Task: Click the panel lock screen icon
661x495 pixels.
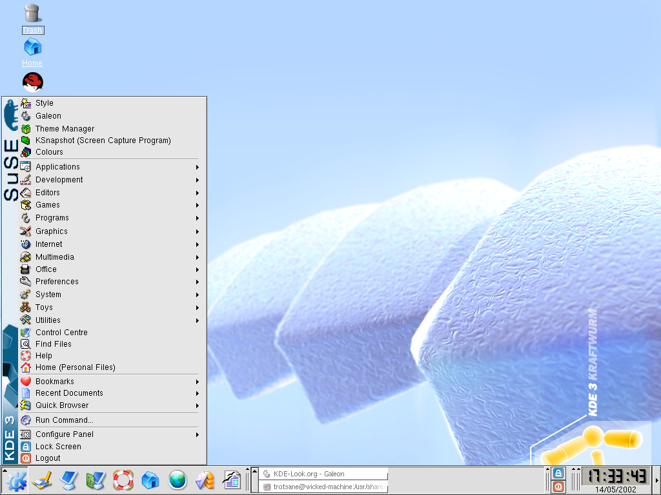Action: coord(558,473)
